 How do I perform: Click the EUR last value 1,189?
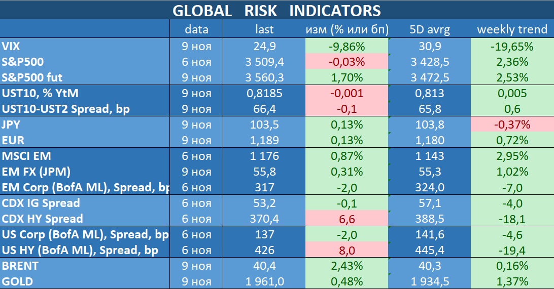coord(264,140)
